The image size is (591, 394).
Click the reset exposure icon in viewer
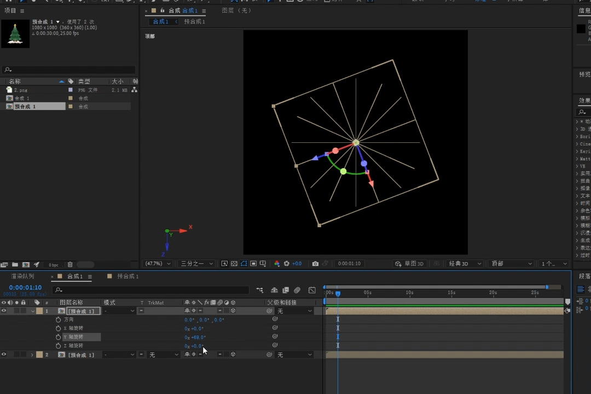pyautogui.click(x=287, y=264)
